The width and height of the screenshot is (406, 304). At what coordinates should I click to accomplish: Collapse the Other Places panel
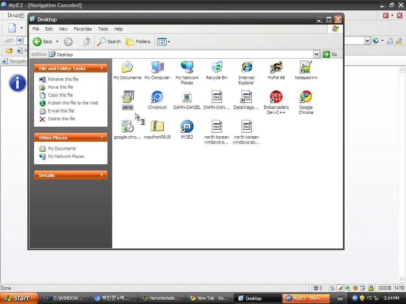[x=102, y=137]
